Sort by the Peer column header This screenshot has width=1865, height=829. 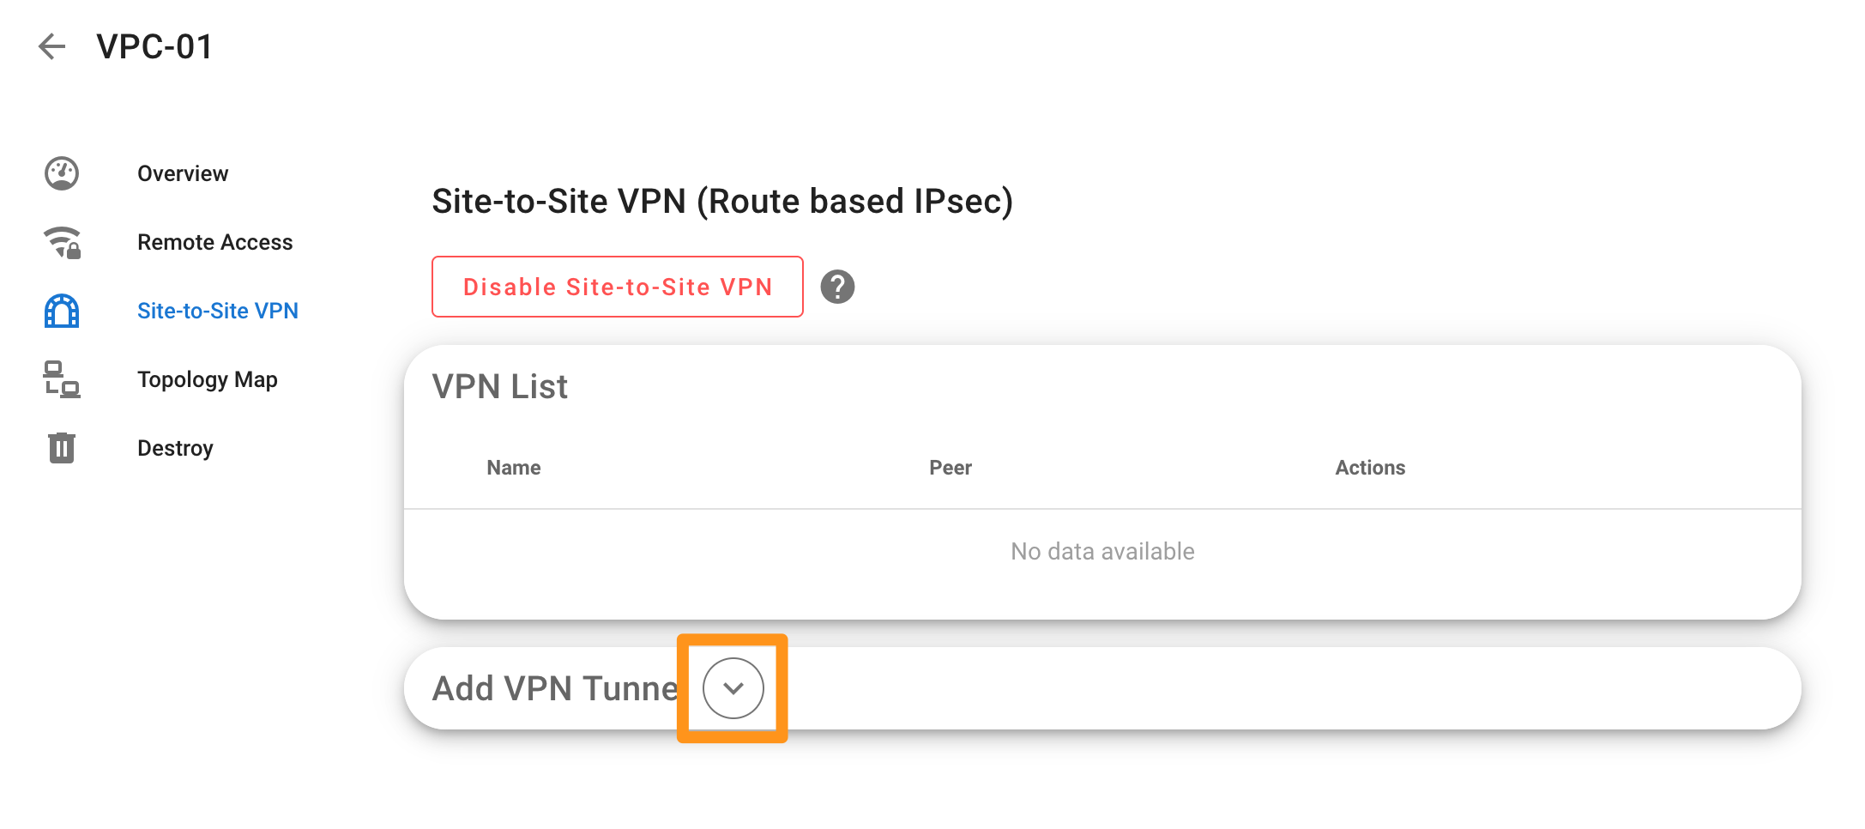[951, 468]
